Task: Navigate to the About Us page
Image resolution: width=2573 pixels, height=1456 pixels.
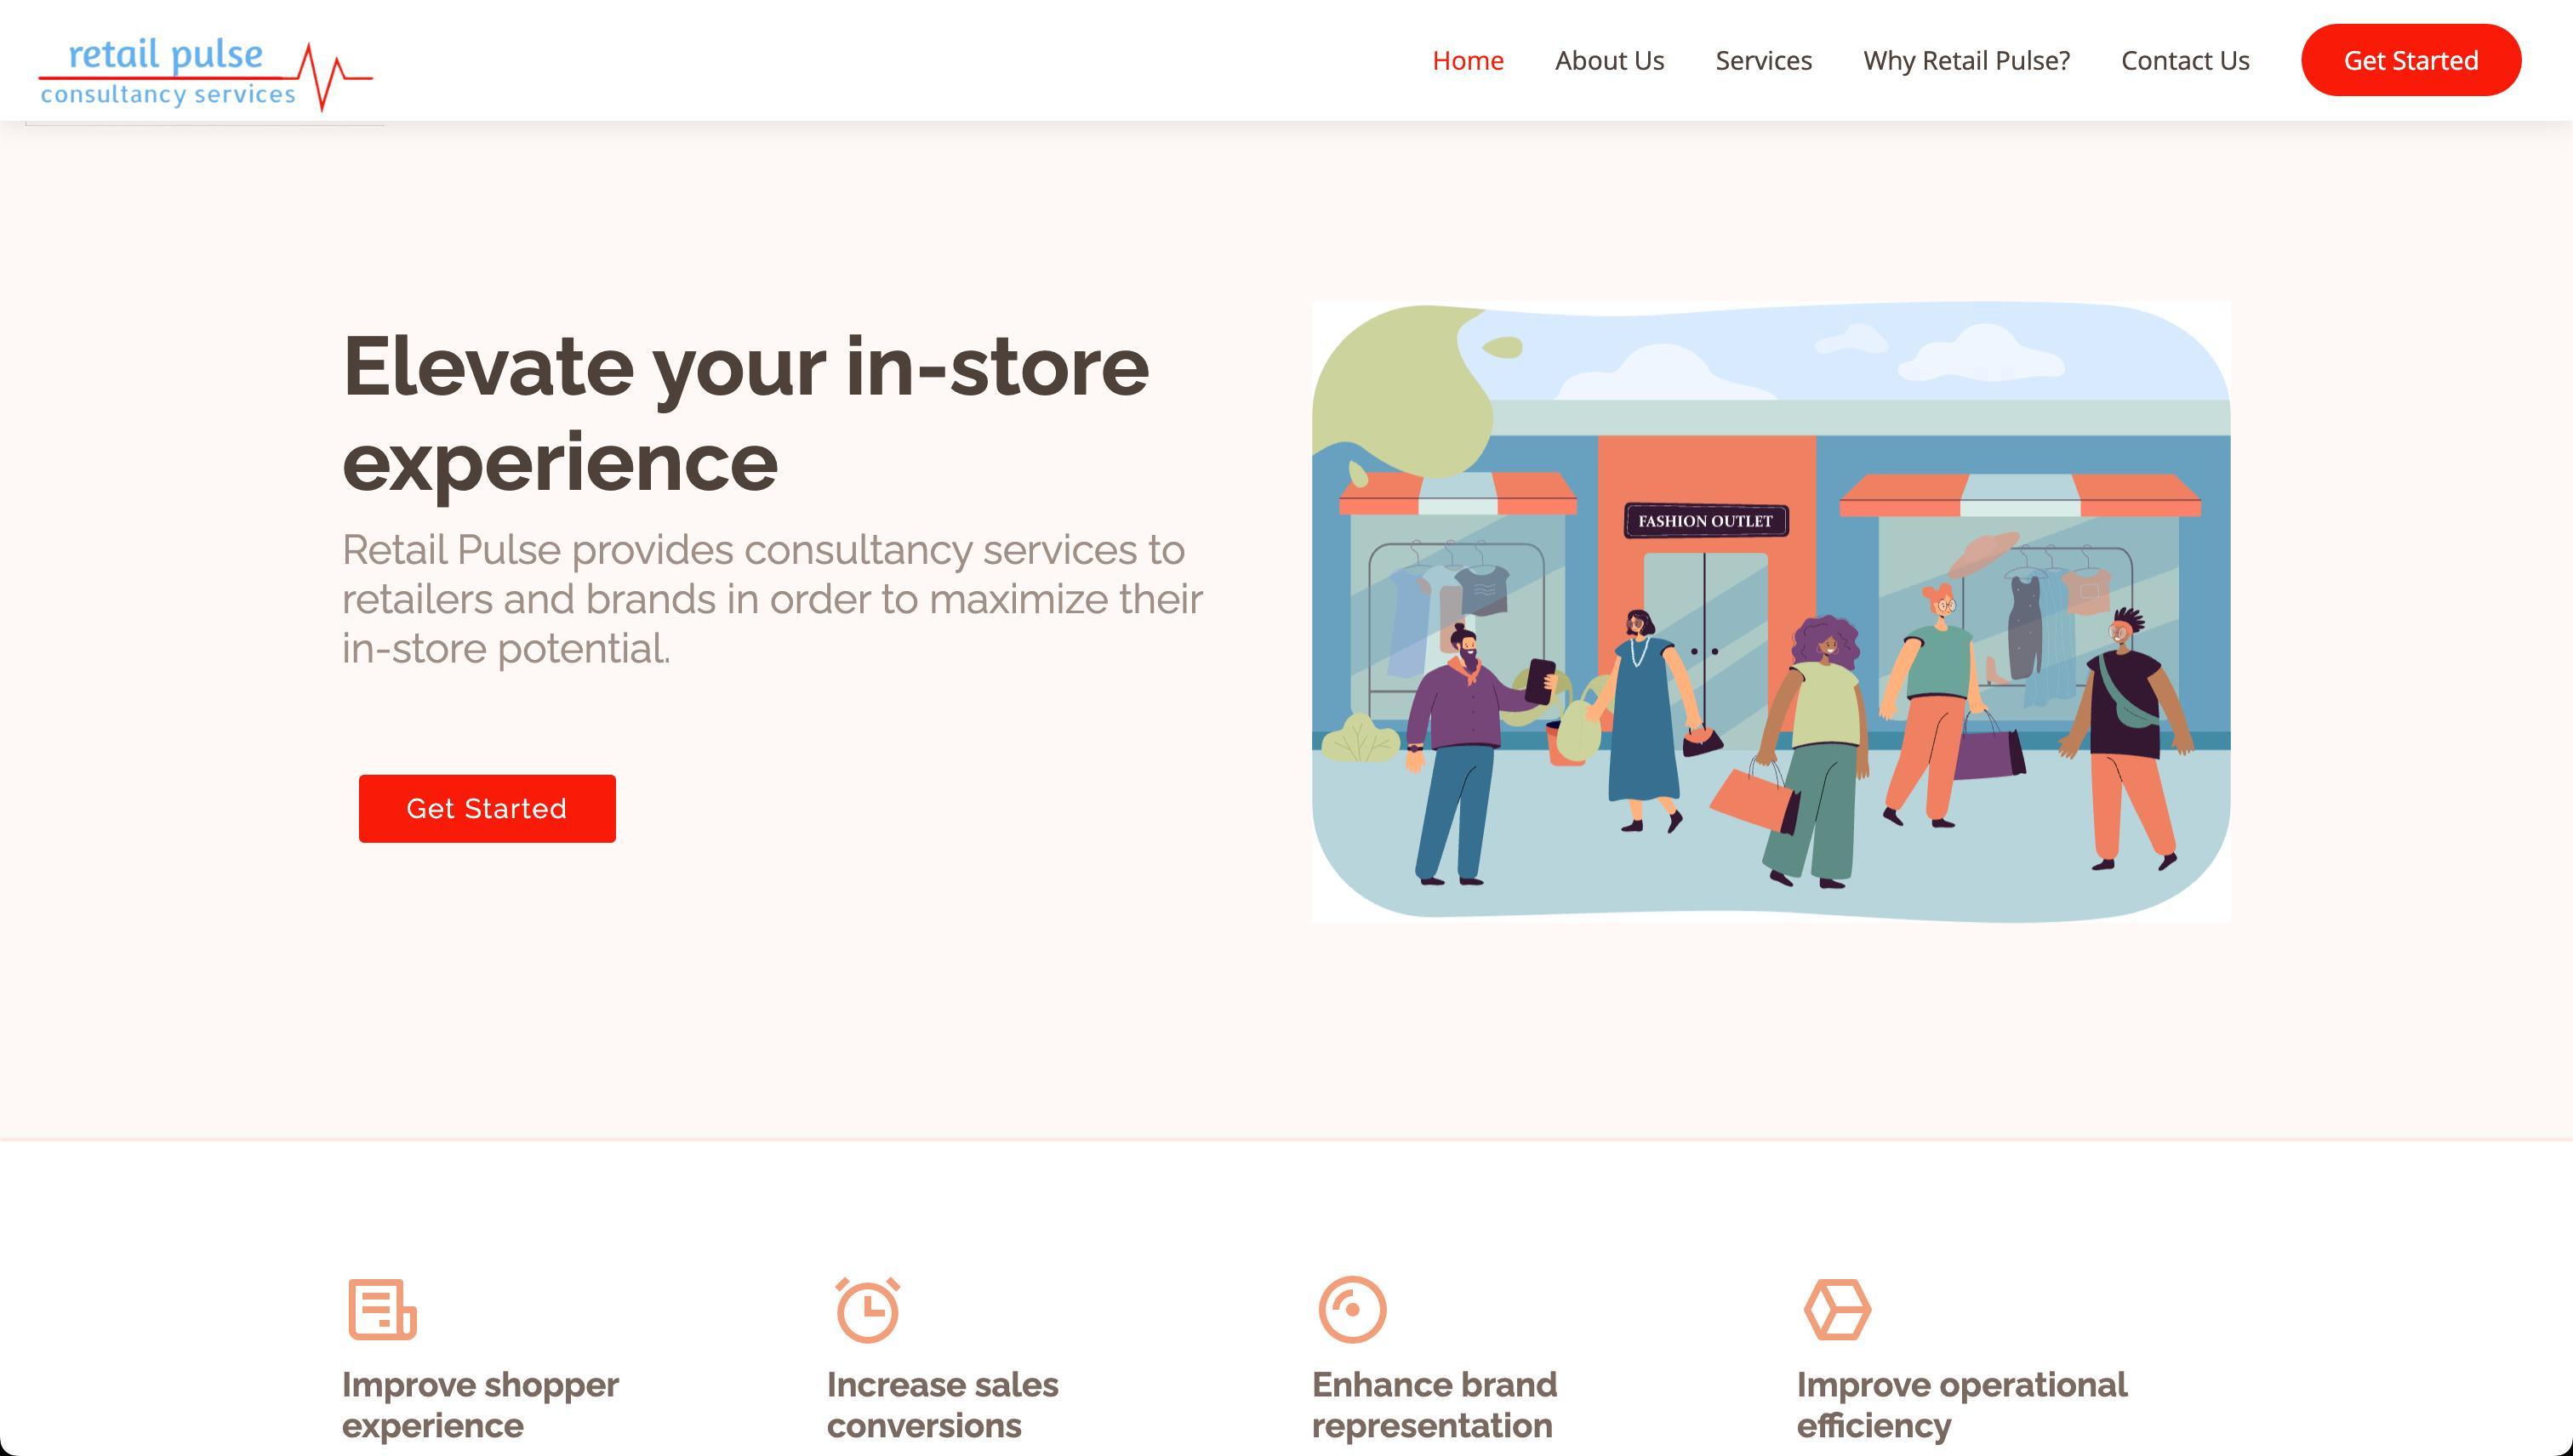Action: (1609, 60)
